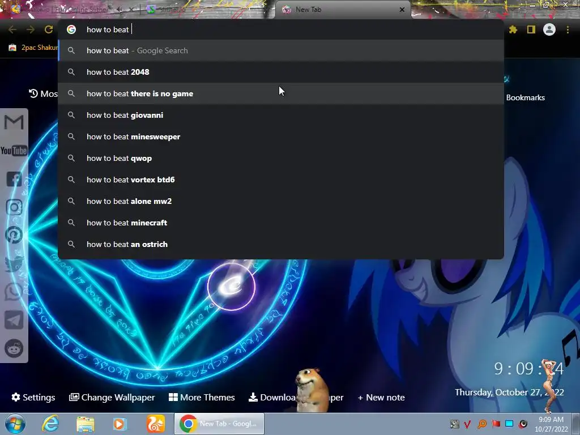Image resolution: width=580 pixels, height=435 pixels.
Task: Open the Chrome profile avatar
Action: point(549,29)
